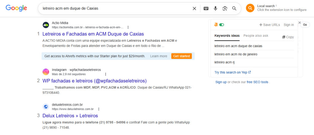Open more options for deluxletreiros result

pos(98,109)
